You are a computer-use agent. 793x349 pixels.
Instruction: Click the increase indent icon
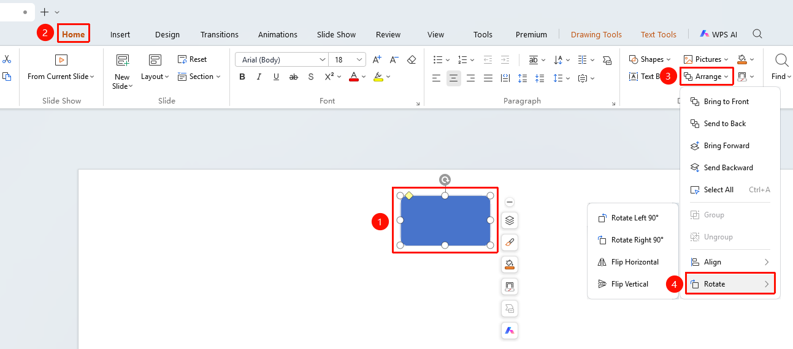(505, 59)
